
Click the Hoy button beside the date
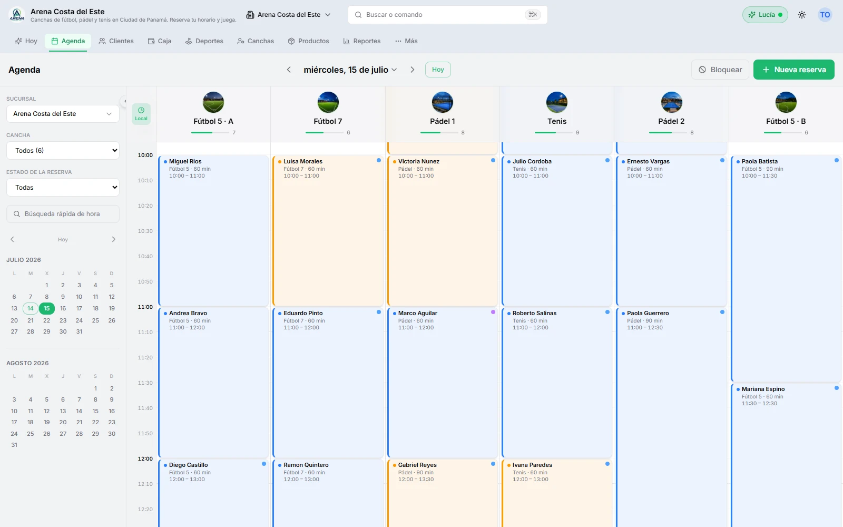pos(438,70)
